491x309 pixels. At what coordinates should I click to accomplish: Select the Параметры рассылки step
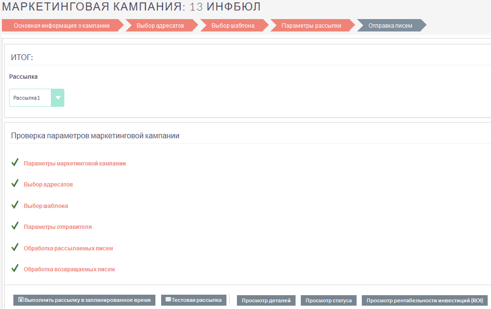tap(311, 26)
